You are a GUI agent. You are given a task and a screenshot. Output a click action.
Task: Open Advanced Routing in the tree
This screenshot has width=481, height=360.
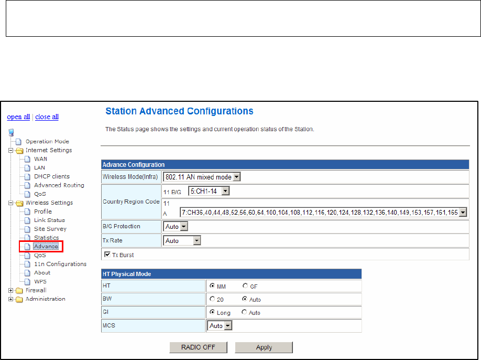click(x=59, y=186)
